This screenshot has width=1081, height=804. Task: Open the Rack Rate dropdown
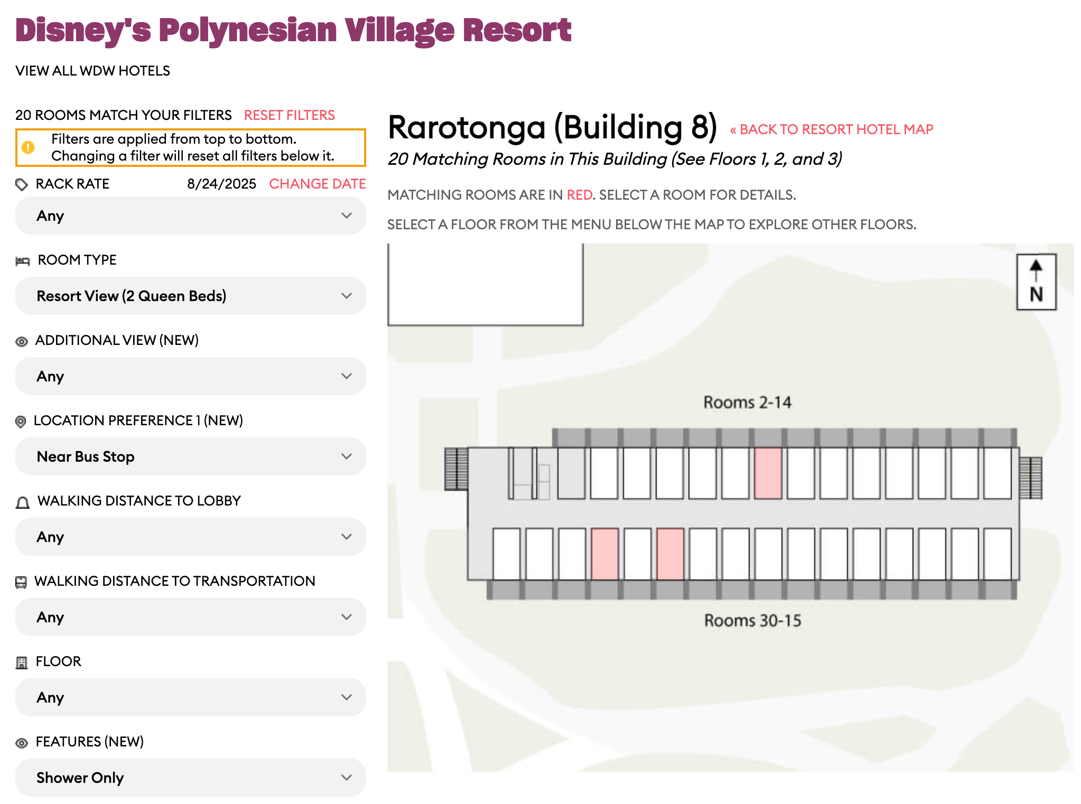[190, 216]
